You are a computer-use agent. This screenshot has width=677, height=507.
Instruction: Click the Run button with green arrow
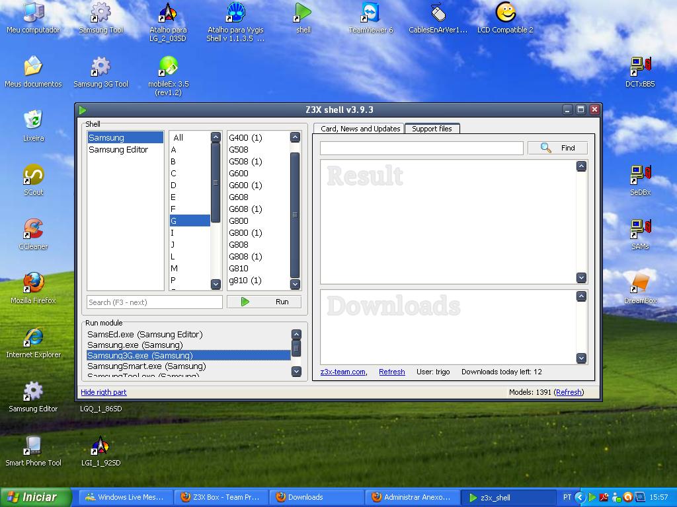[264, 302]
